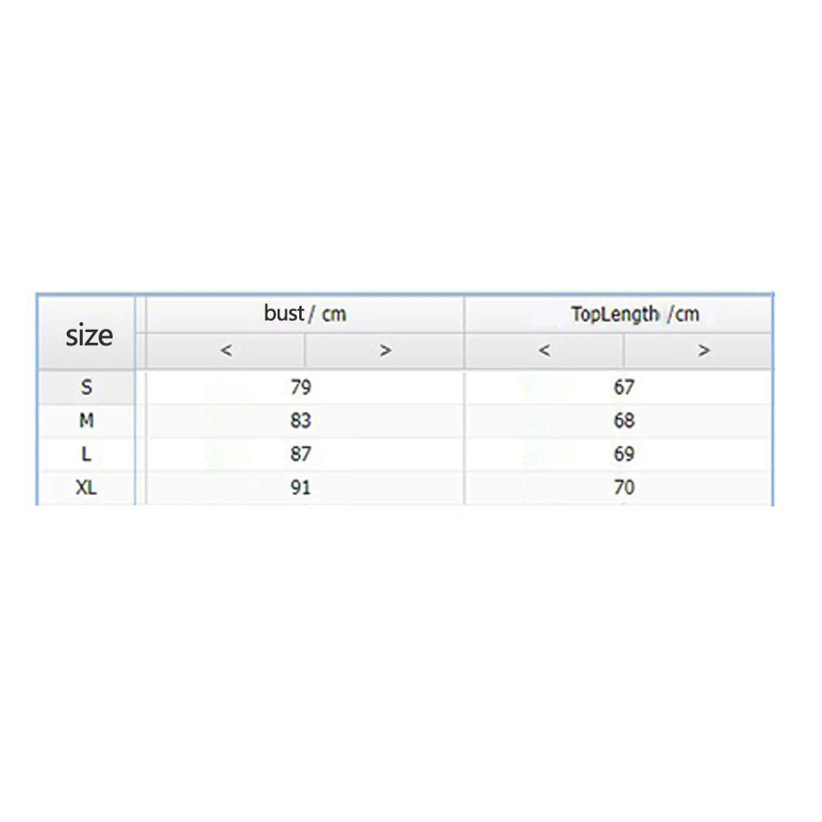The height and width of the screenshot is (822, 822).
Task: Click the greater-than arrow under TopLength
Action: click(x=703, y=351)
